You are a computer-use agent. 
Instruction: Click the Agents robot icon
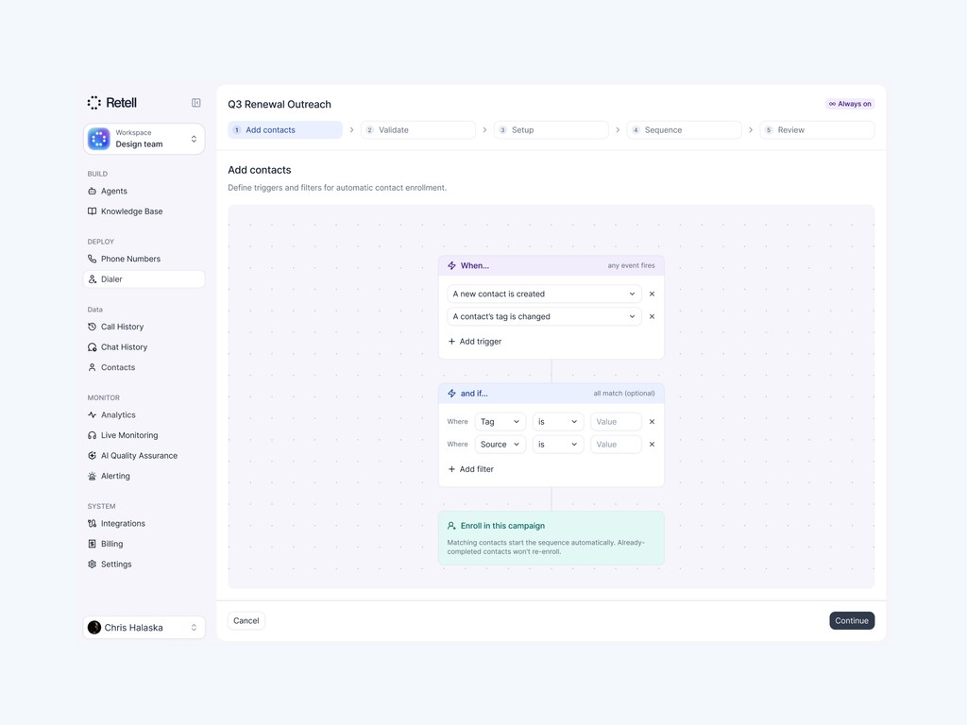(92, 191)
